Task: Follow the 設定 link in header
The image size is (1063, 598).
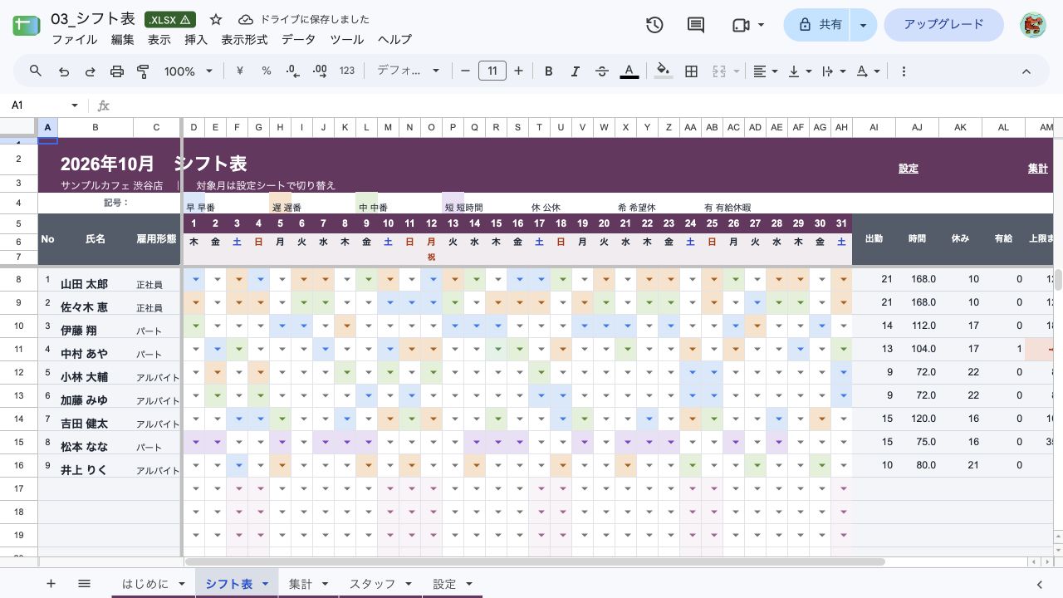Action: [x=908, y=169]
